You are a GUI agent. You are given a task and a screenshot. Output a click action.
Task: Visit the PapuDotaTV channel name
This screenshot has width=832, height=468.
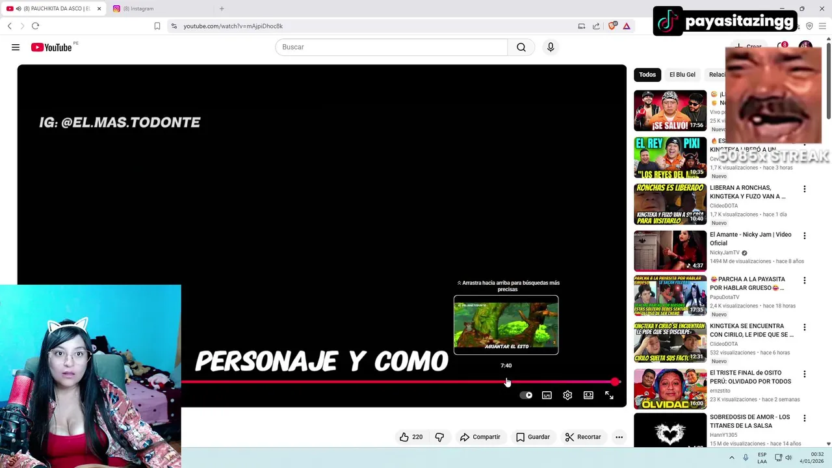click(725, 297)
